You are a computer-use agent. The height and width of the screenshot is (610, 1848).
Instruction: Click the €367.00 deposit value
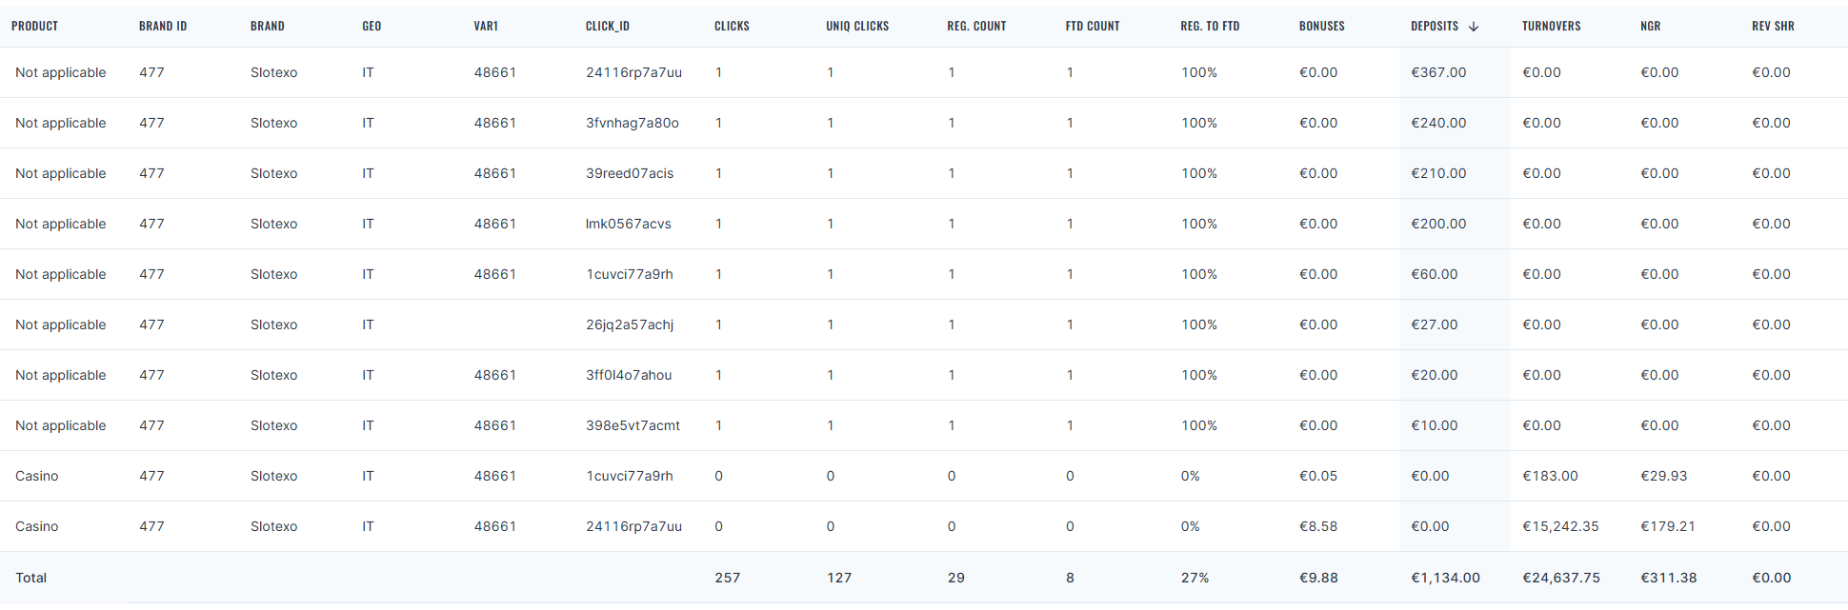(x=1438, y=72)
